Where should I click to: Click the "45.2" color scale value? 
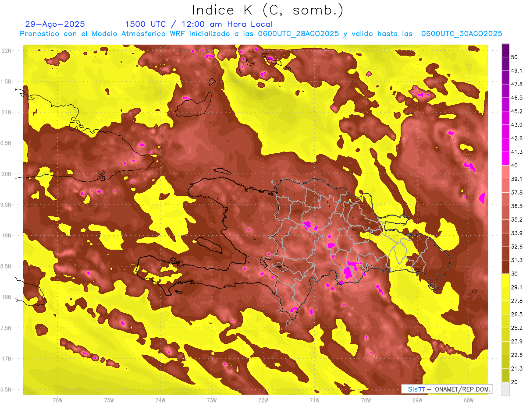[x=516, y=111]
